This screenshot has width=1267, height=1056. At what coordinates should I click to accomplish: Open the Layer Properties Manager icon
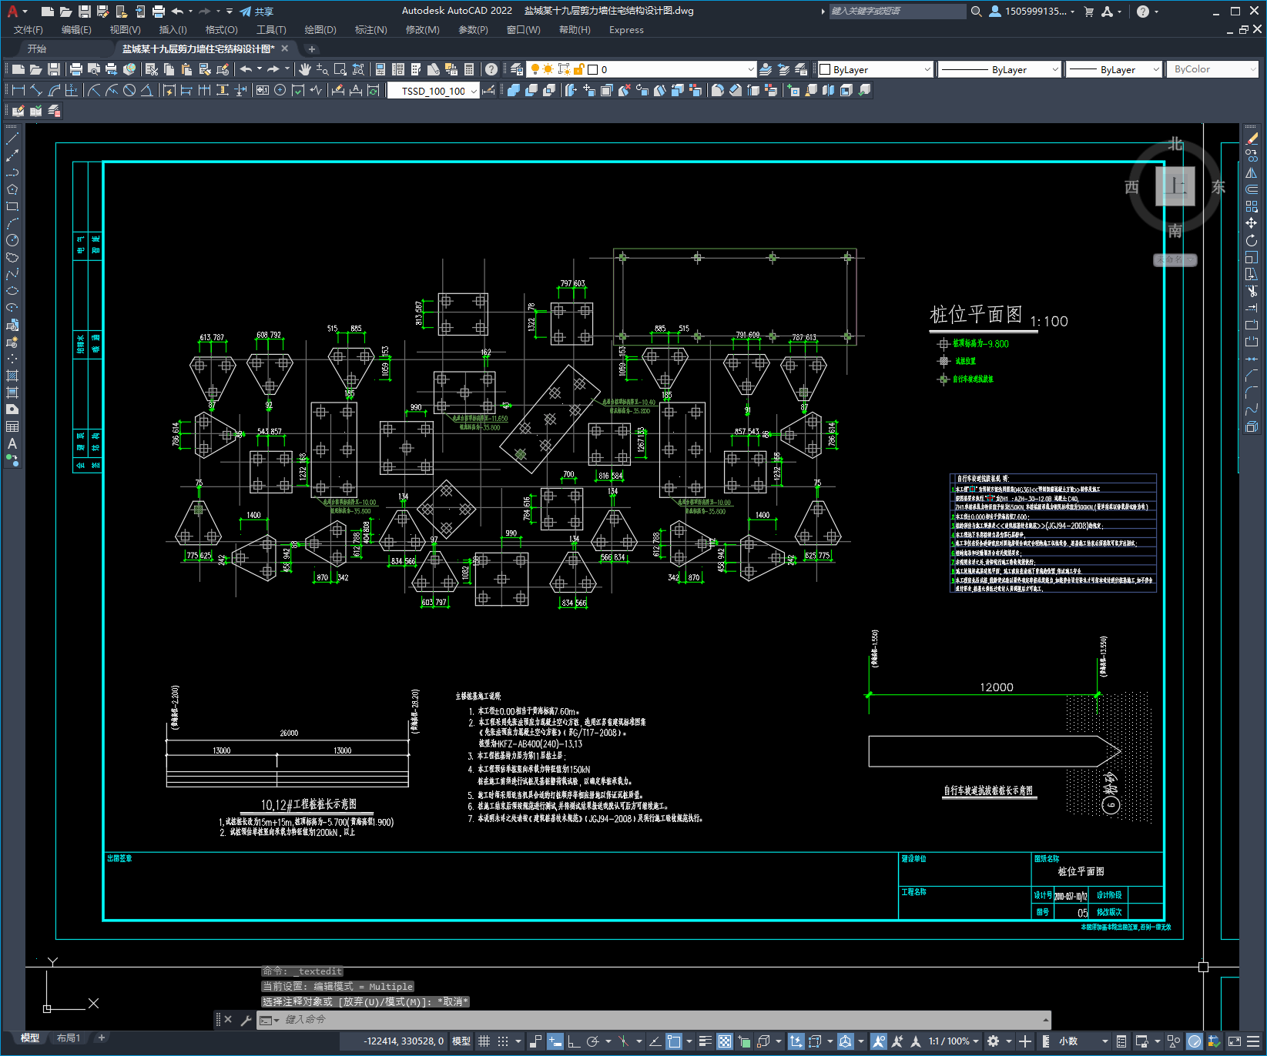click(x=516, y=69)
